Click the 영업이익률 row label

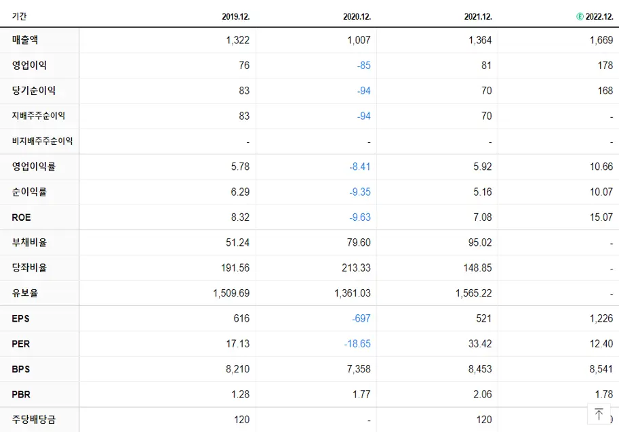33,167
